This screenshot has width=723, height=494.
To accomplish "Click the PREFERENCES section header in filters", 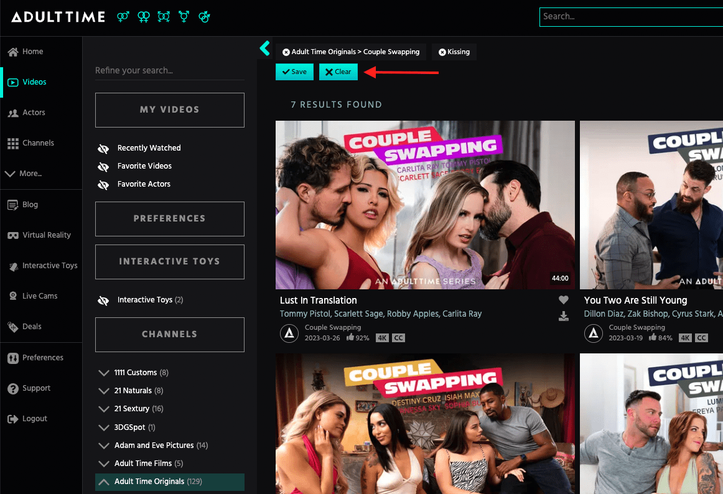I will click(x=170, y=219).
